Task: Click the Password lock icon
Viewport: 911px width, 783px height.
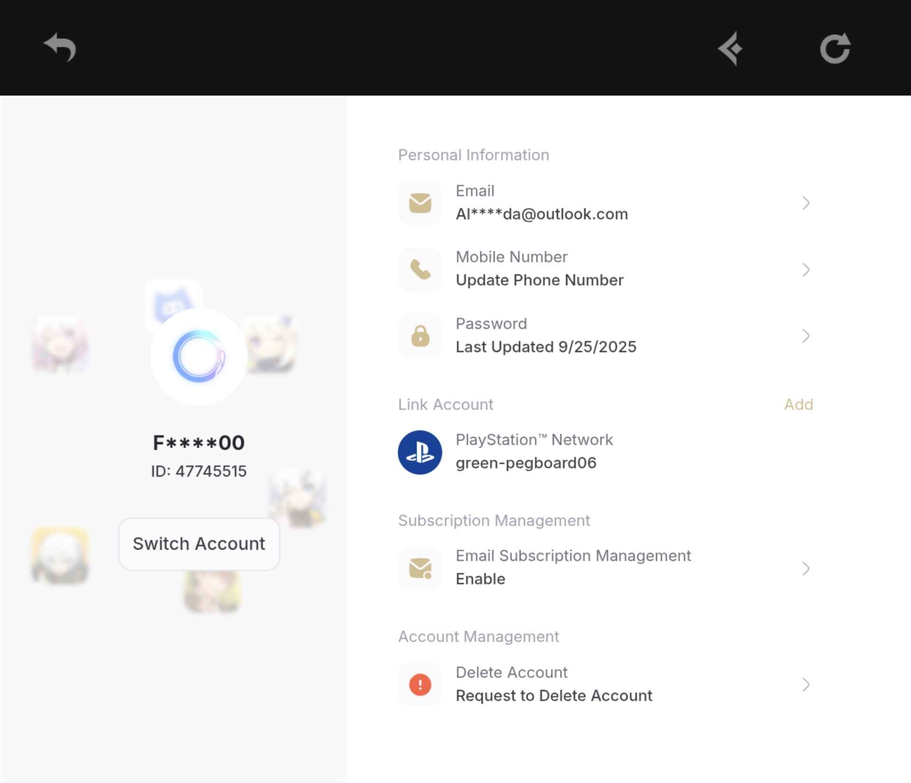Action: coord(420,336)
